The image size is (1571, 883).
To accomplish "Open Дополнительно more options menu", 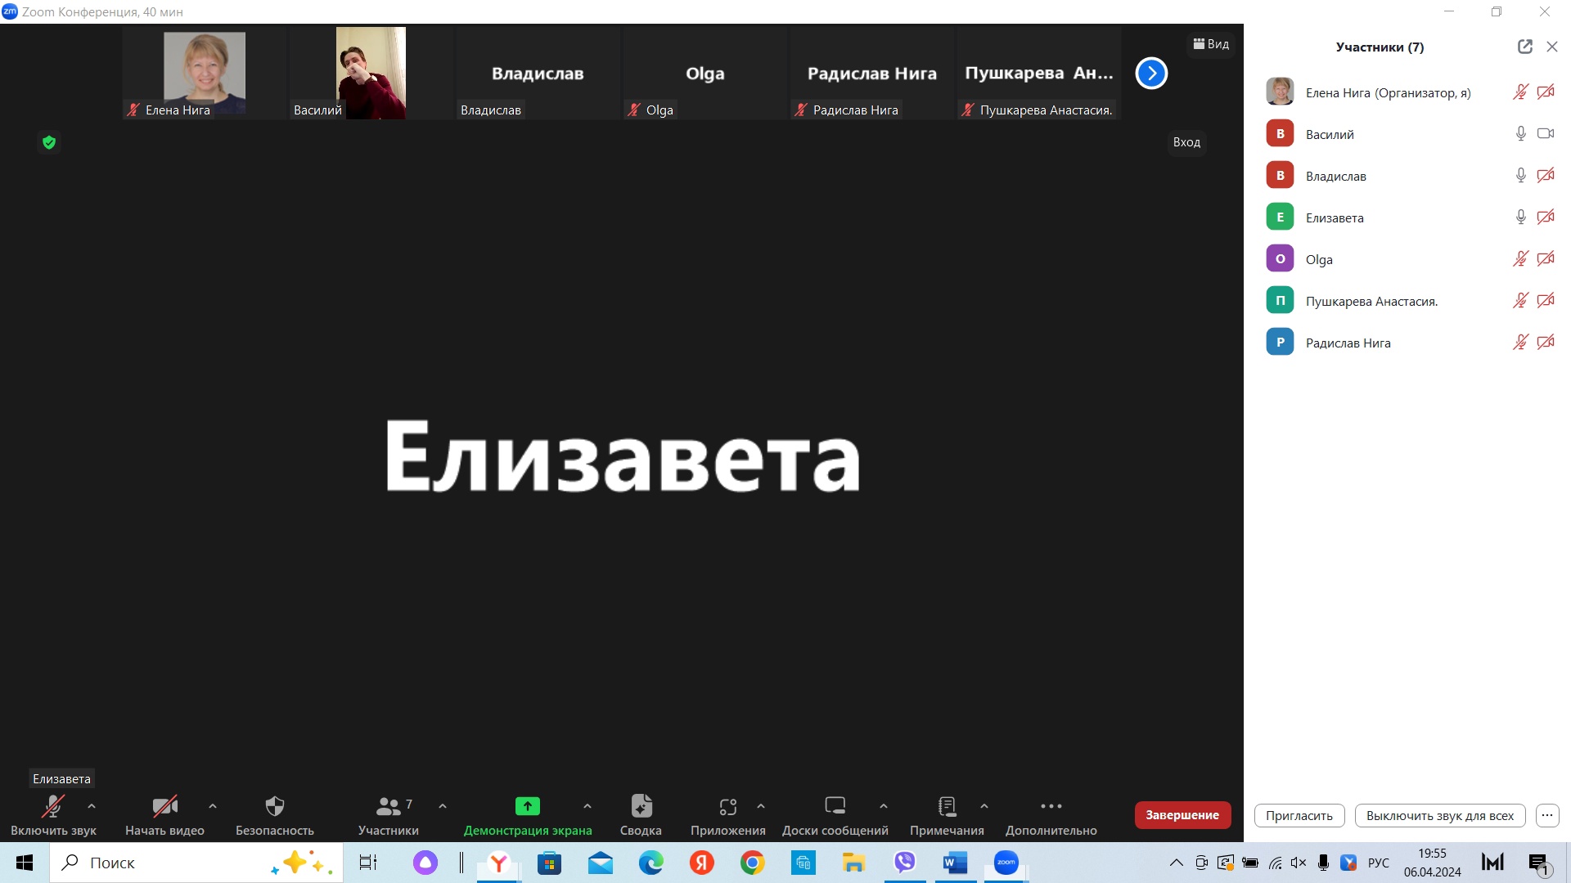I will (1051, 807).
